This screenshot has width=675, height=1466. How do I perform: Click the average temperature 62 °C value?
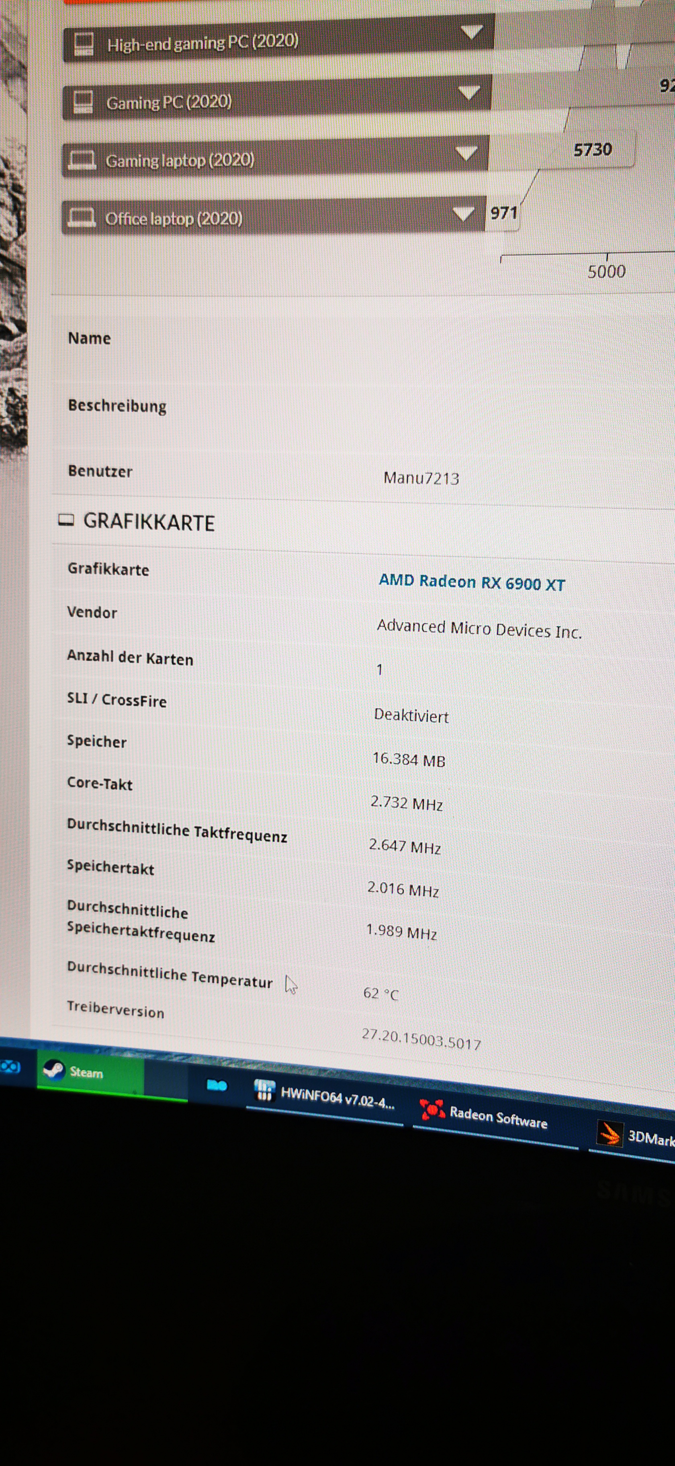(381, 994)
